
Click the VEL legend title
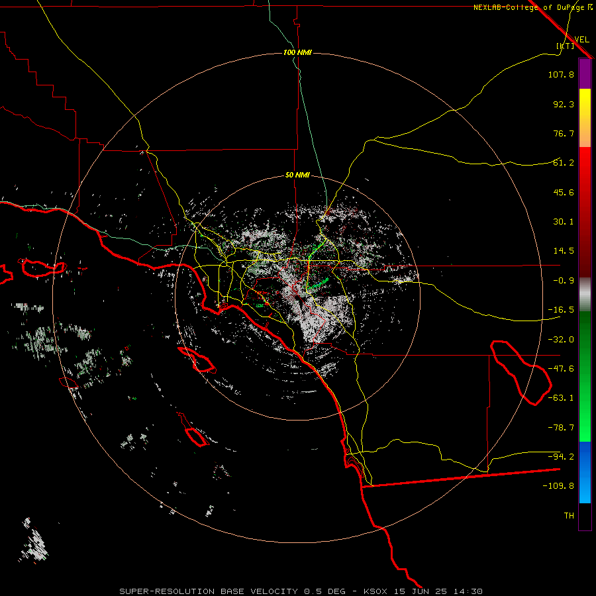tap(581, 40)
